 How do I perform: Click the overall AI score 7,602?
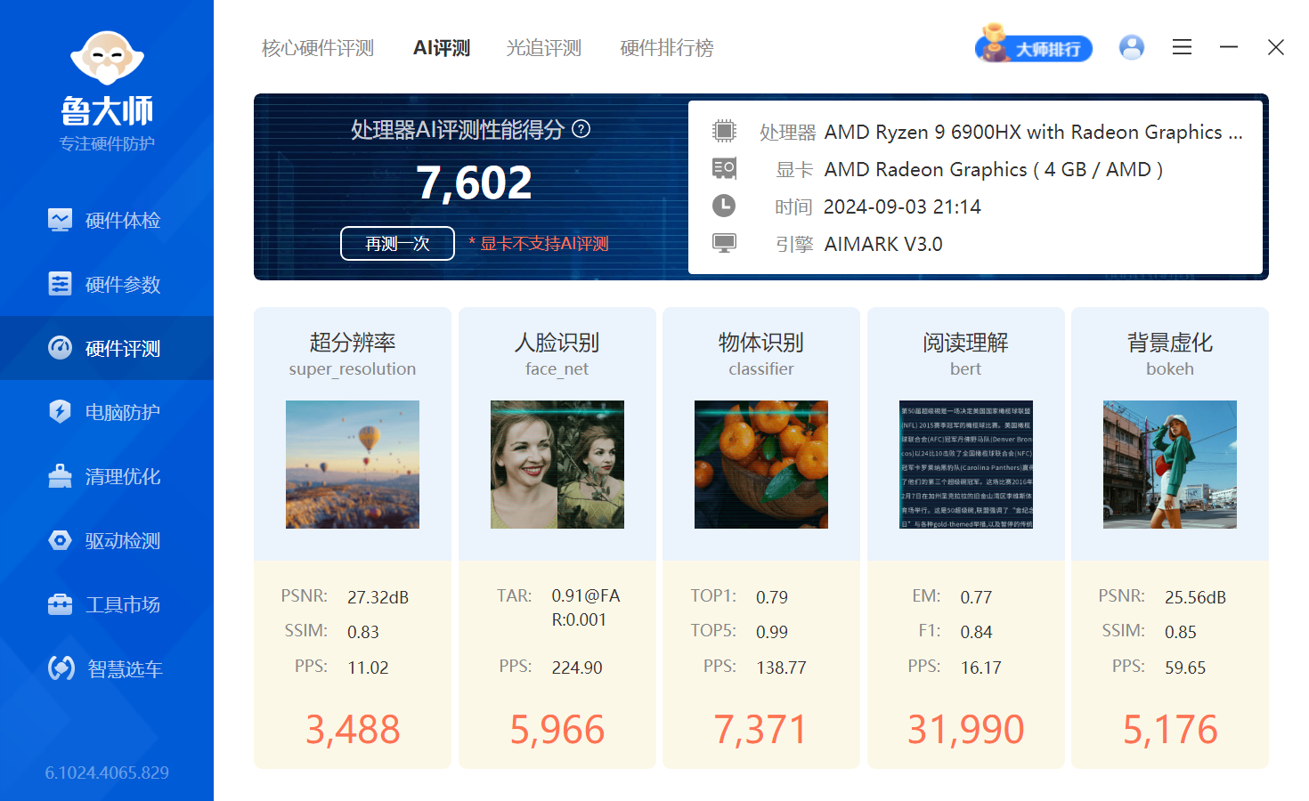coord(475,183)
